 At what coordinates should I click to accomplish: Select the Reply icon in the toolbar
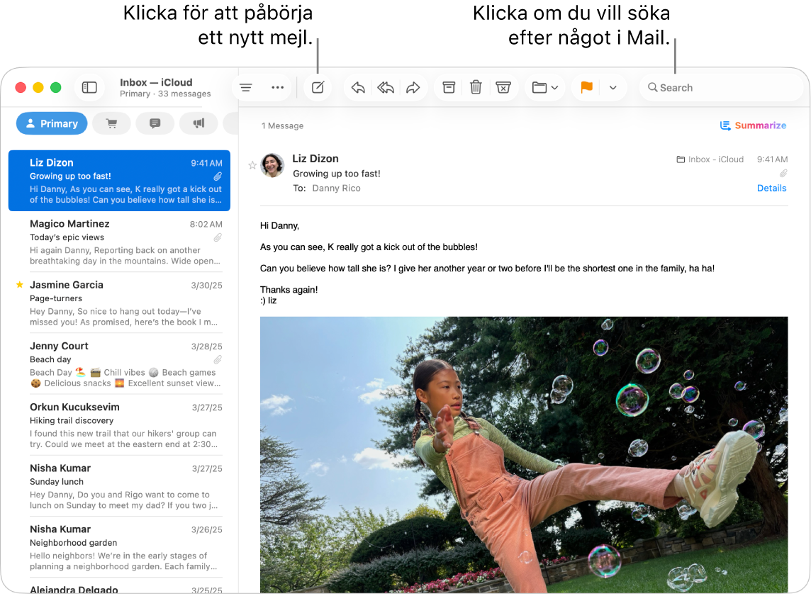point(357,87)
